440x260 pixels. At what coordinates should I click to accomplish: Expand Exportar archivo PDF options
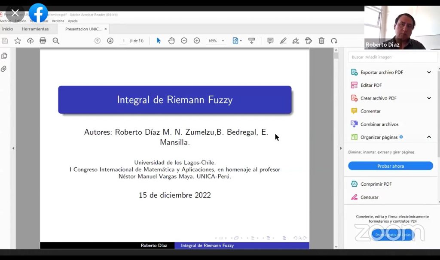pos(429,73)
